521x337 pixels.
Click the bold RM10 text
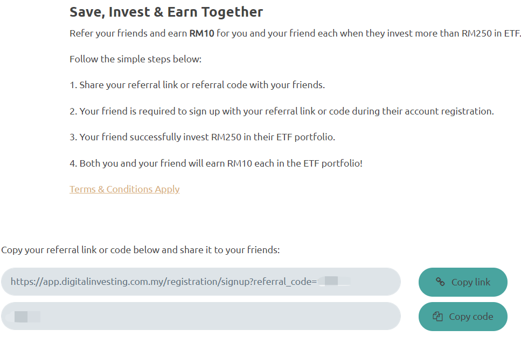coord(202,33)
